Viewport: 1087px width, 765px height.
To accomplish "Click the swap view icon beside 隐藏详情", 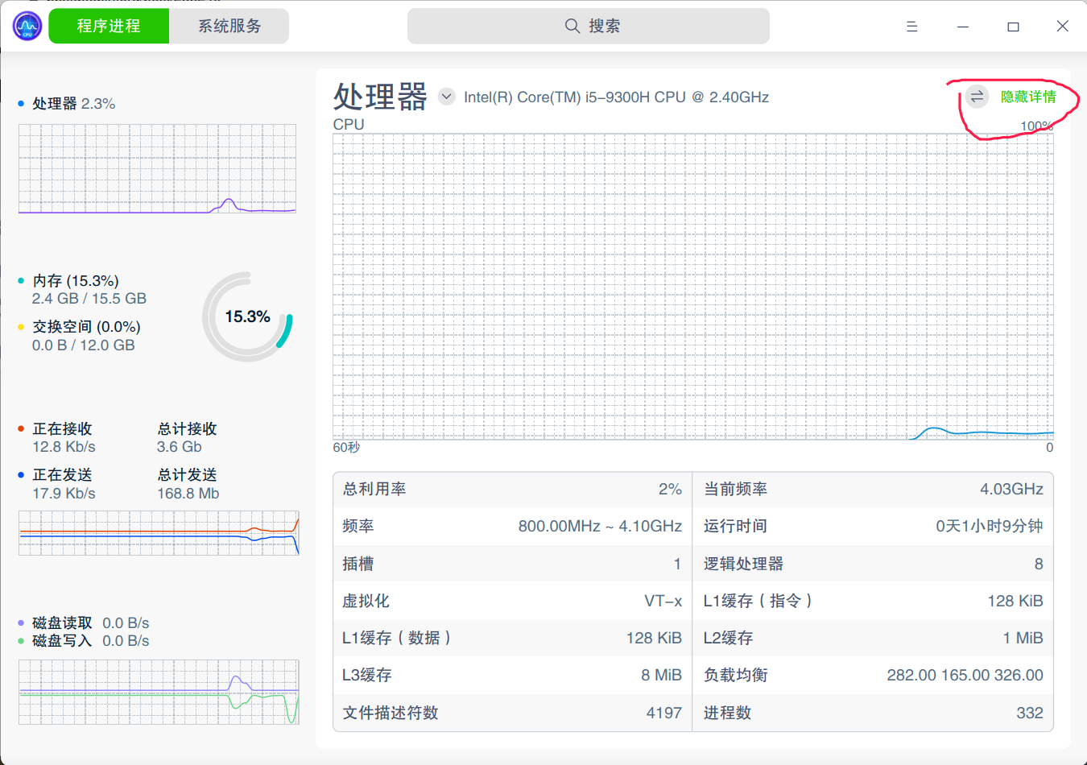I will (x=977, y=97).
